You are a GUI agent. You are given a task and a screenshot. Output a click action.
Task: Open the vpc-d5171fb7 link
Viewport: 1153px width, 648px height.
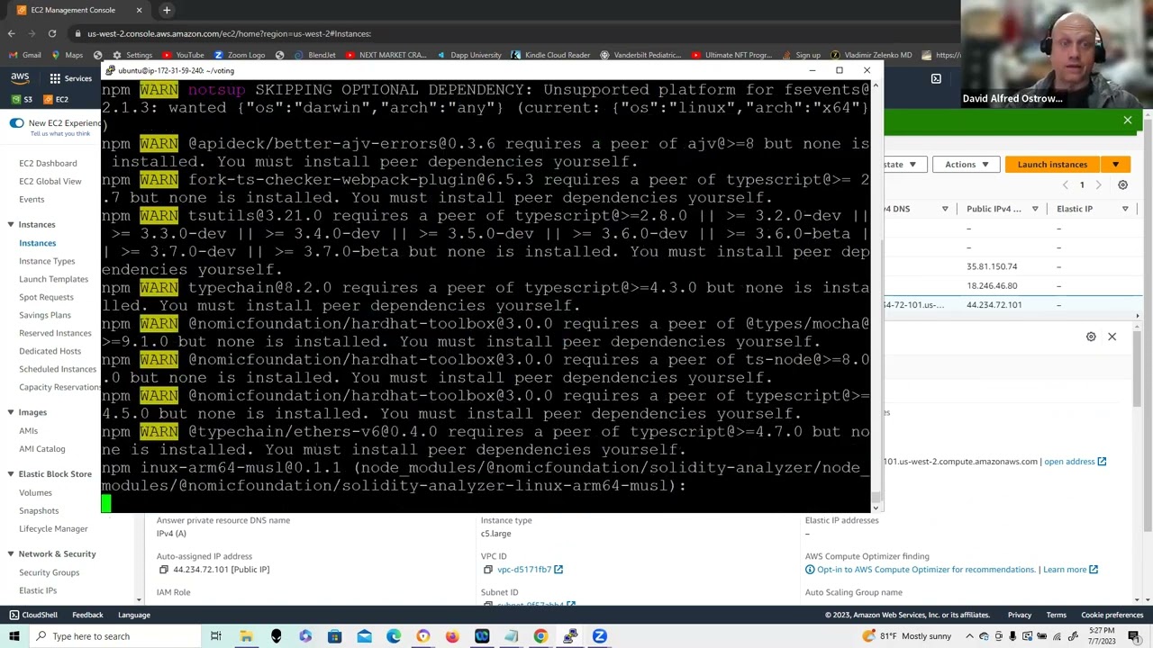coord(523,570)
